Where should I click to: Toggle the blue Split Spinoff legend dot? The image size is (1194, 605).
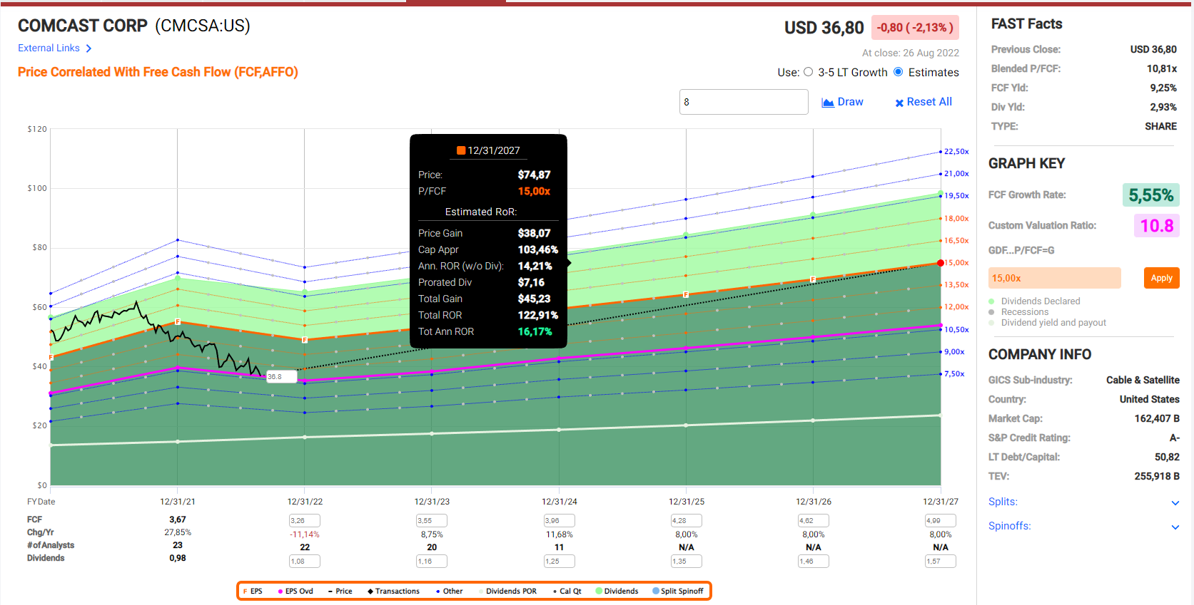[656, 591]
